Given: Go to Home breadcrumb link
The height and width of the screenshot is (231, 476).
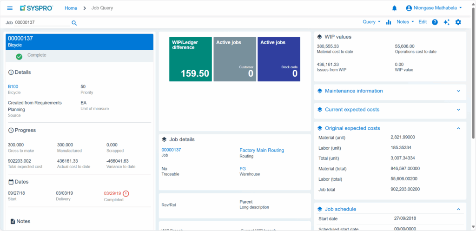Looking at the screenshot, I should [x=71, y=8].
